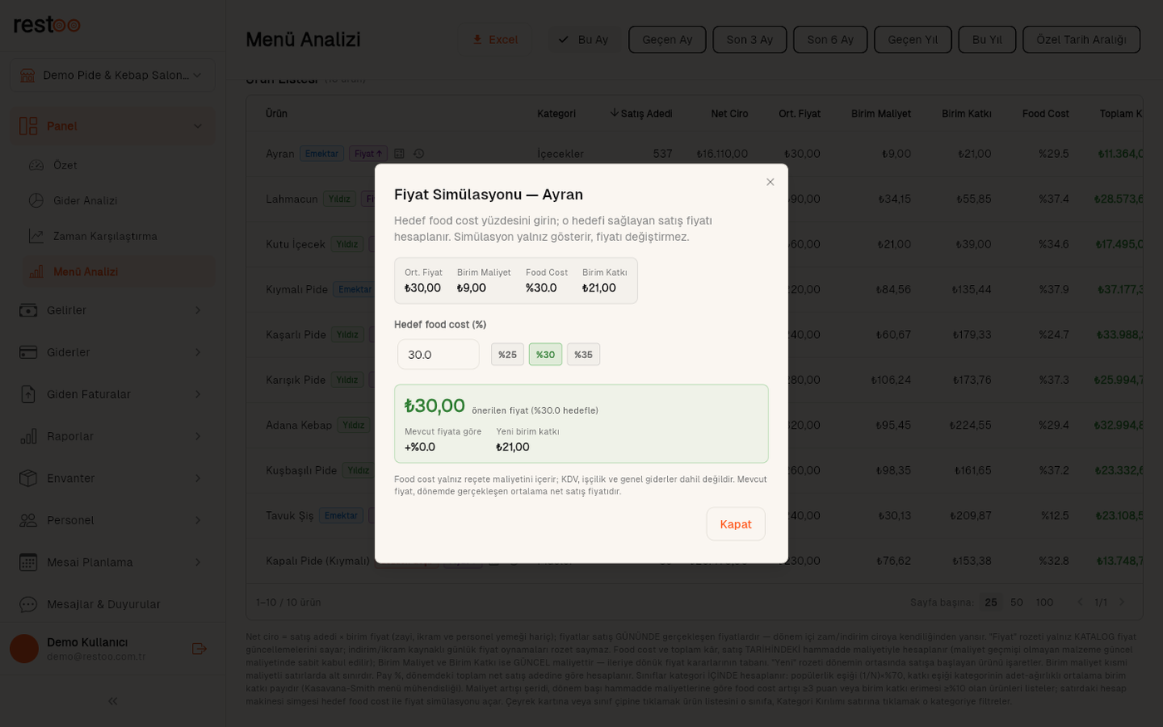1163x727 pixels.
Task: Select the %35 target food cost preset
Action: (583, 355)
